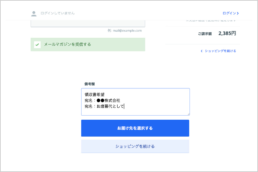Toggle the メールマガジンを受信する checkbox

(37, 45)
